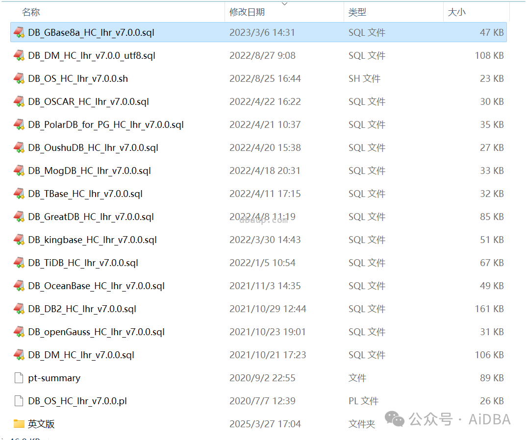Click the pt-summary blank file icon
Image resolution: width=527 pixels, height=440 pixels.
tap(19, 378)
